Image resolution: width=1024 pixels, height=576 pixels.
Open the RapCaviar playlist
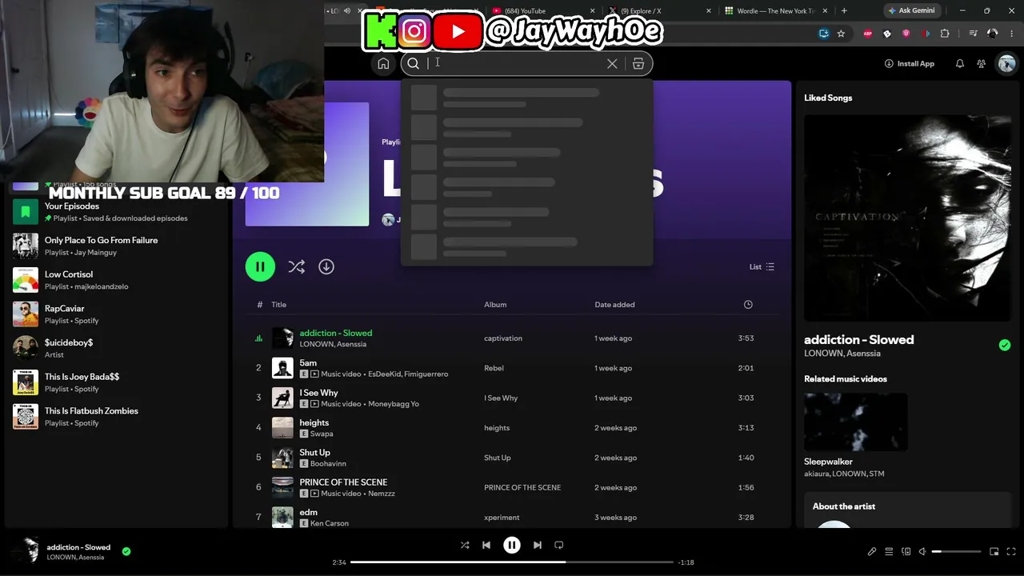[x=116, y=314]
